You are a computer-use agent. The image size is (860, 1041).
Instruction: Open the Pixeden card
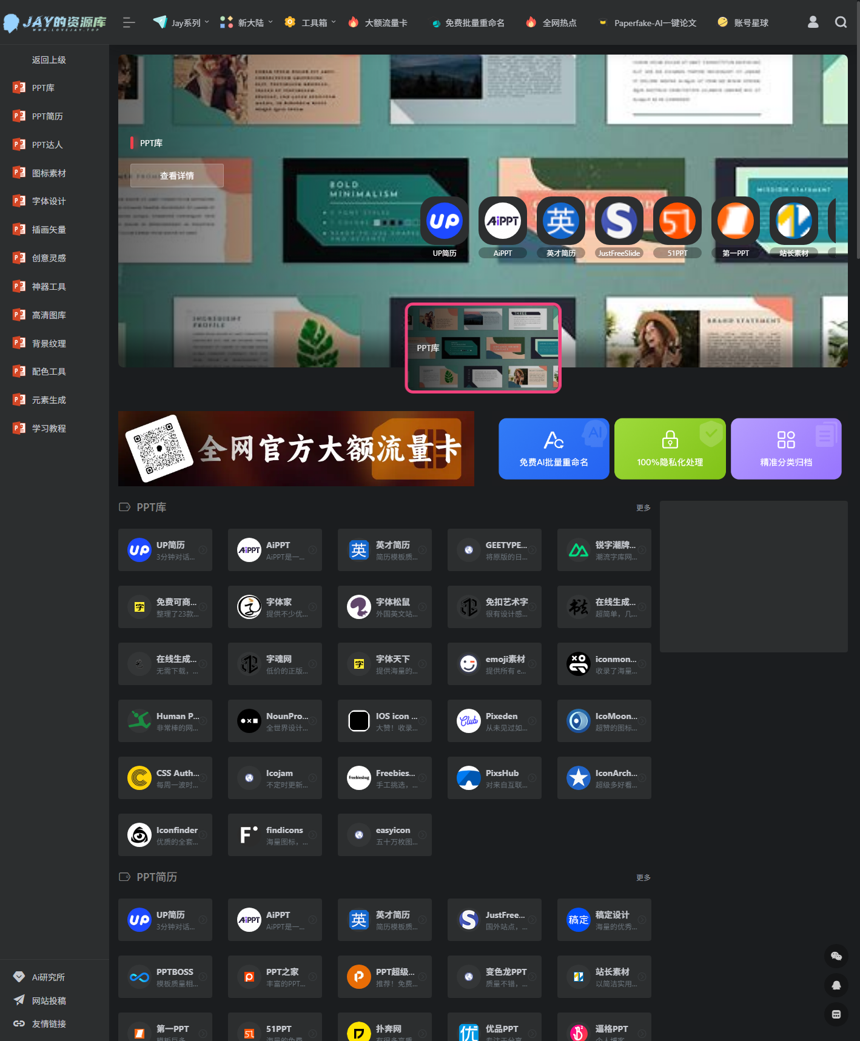(x=494, y=721)
